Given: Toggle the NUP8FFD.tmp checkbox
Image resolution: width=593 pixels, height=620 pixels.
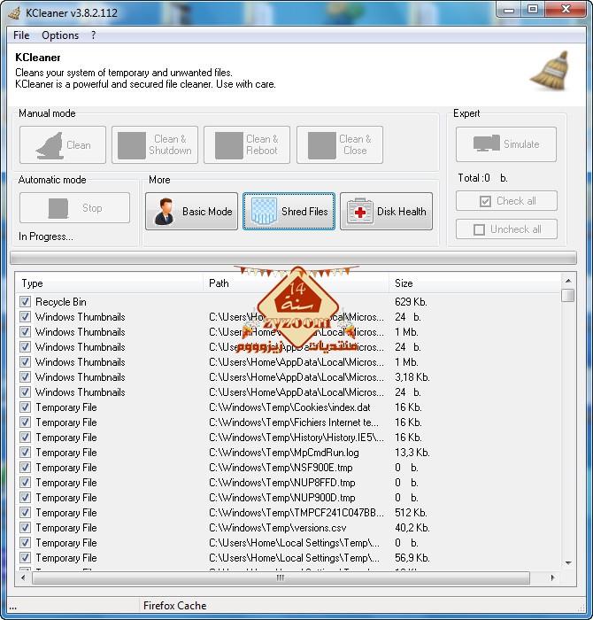Looking at the screenshot, I should (x=25, y=483).
